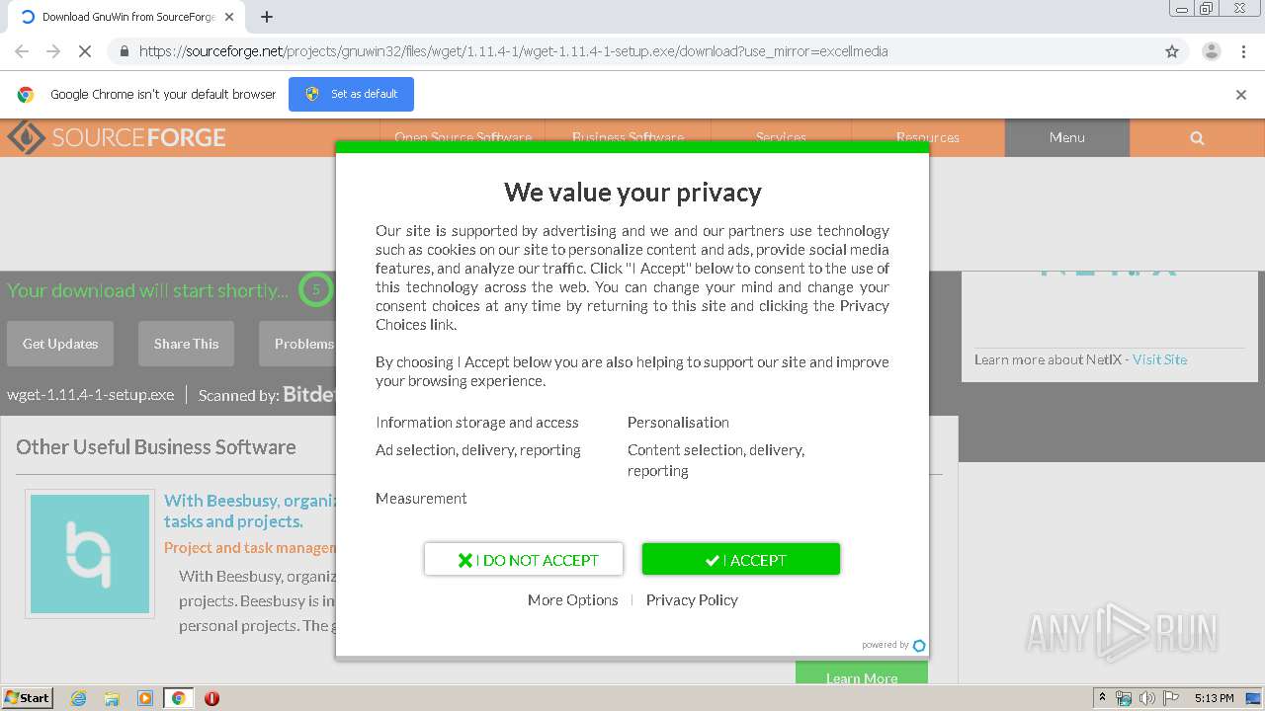Click the Beesbusy logo thumbnail

point(90,554)
